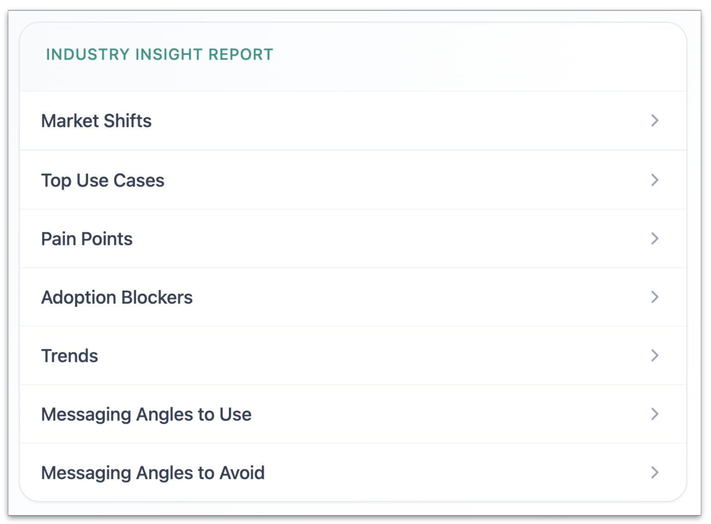
Task: Expand Top Use Cases via the chevron arrow
Action: pyautogui.click(x=655, y=180)
